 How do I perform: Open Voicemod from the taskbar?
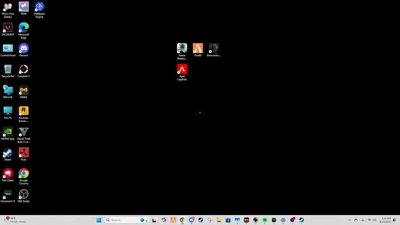274,220
